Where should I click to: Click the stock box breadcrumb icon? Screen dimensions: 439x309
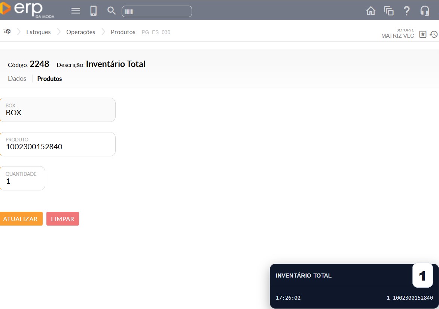(7, 32)
